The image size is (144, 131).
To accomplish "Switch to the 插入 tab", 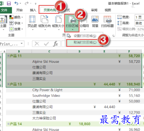I will tap(33, 10).
